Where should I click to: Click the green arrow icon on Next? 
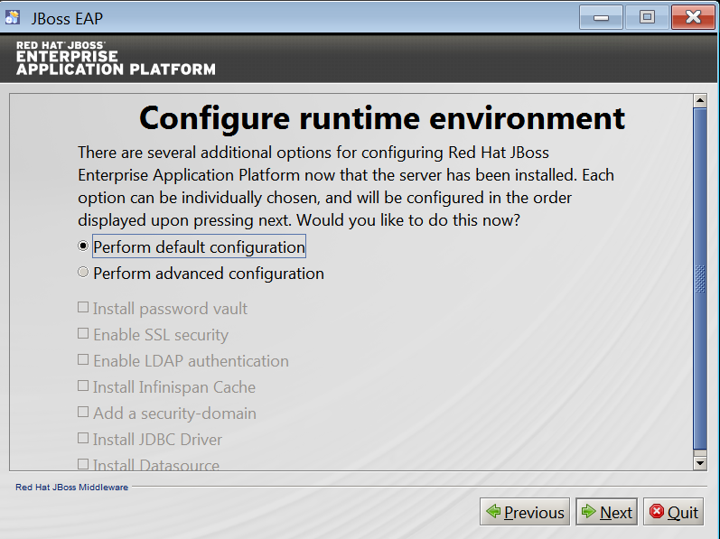pos(589,512)
